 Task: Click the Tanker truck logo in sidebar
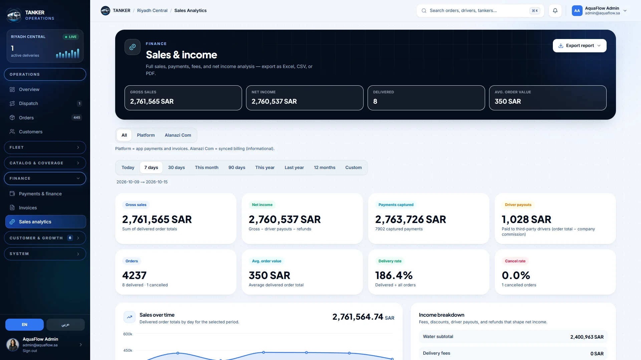pyautogui.click(x=14, y=15)
